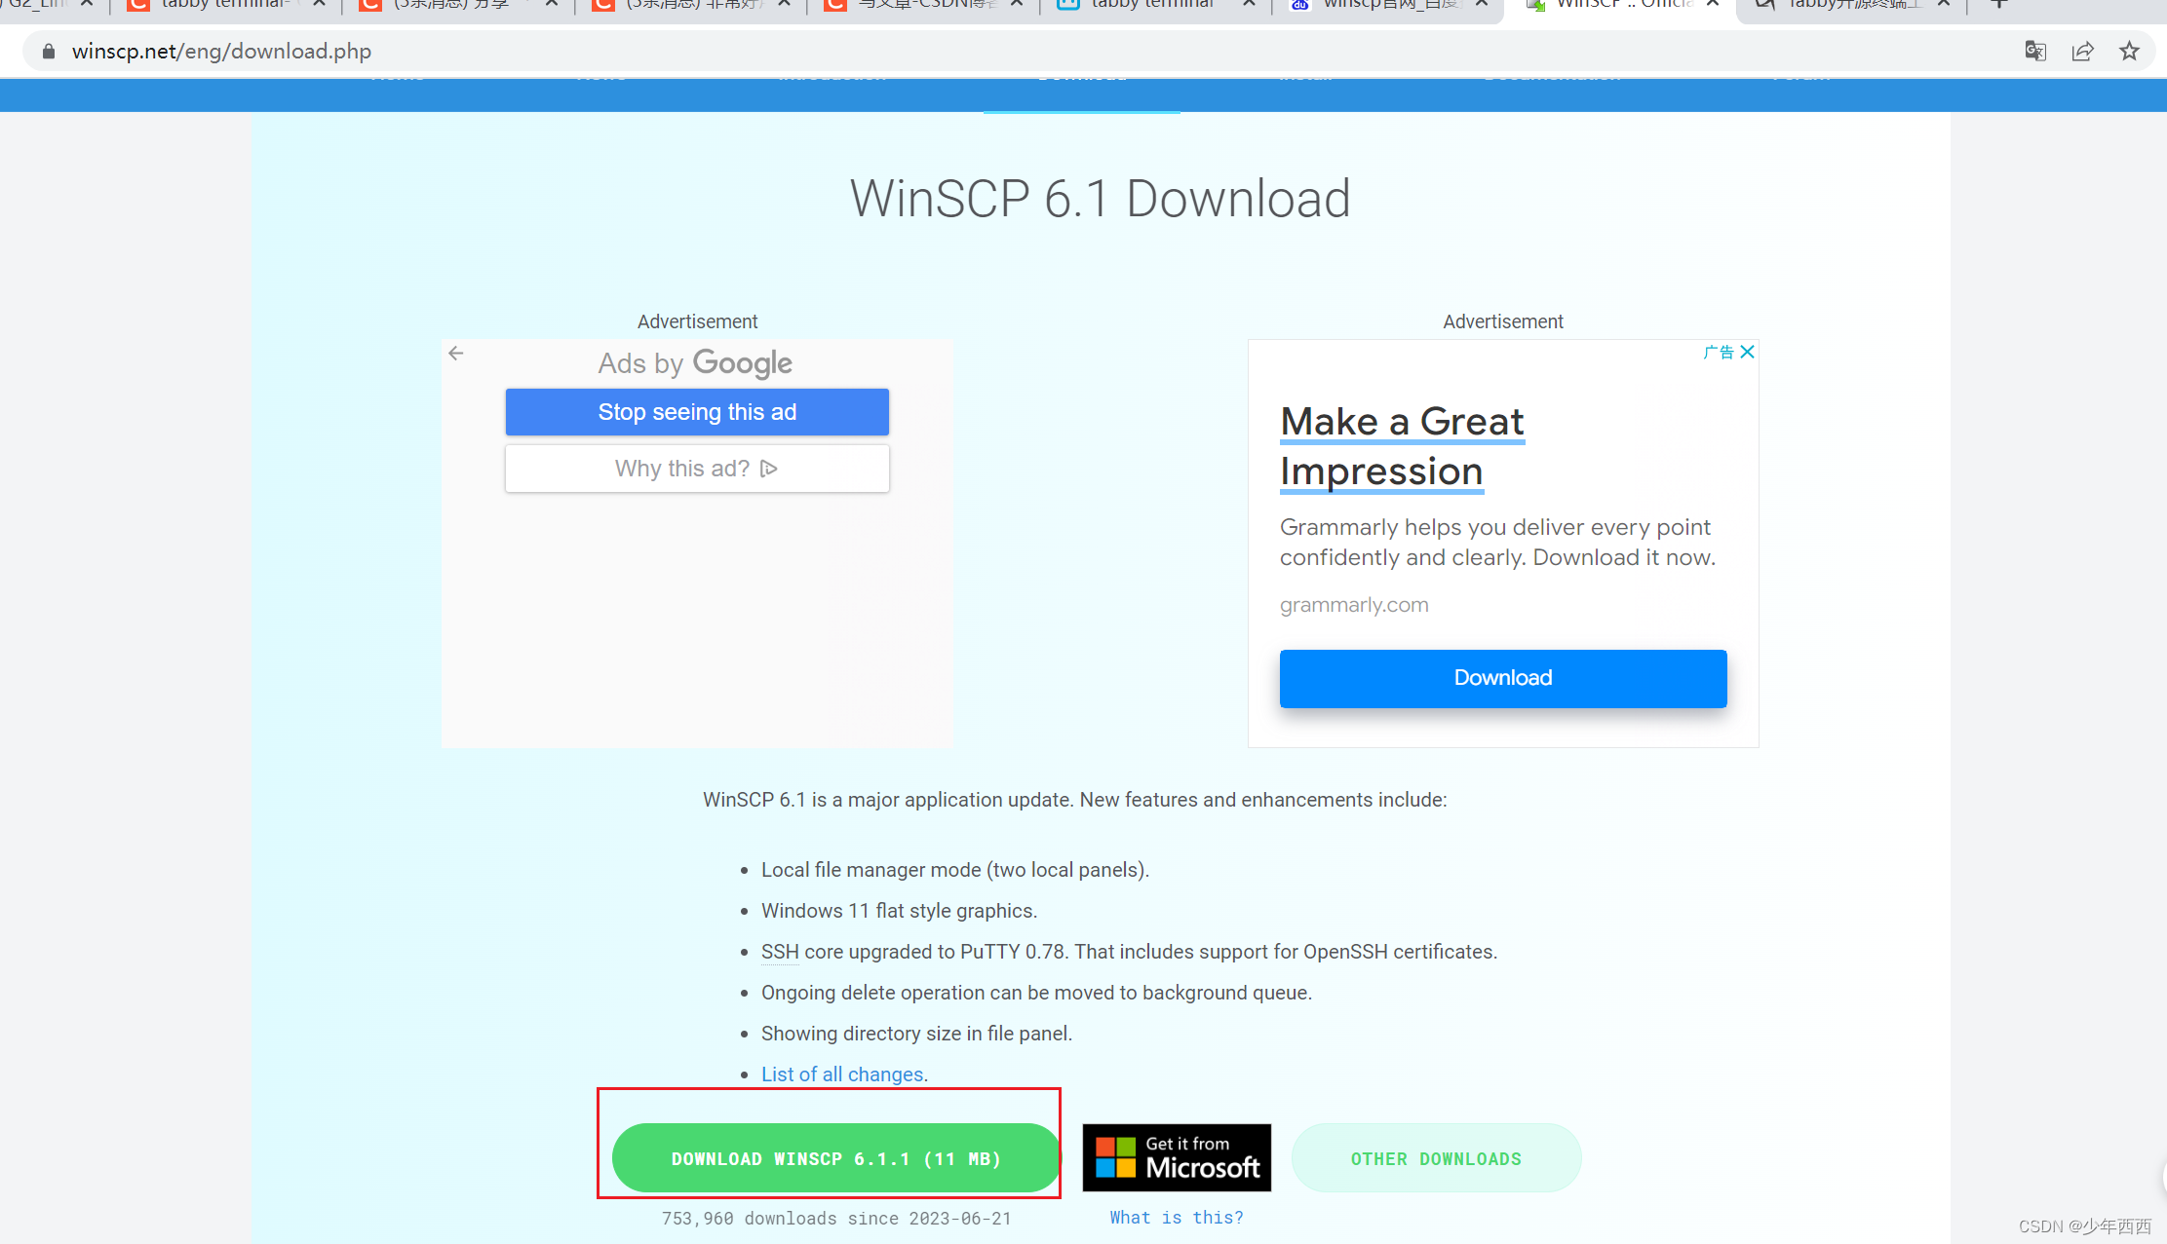
Task: Open a new browser tab
Action: pos(1998,5)
